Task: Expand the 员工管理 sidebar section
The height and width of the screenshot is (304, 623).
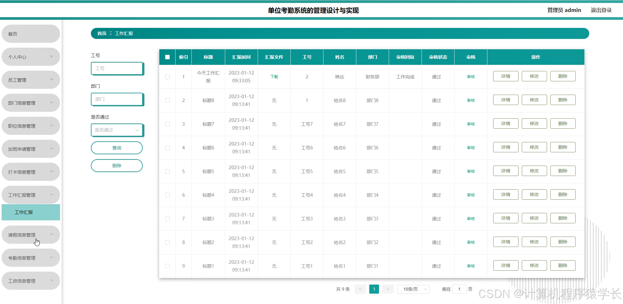Action: tap(31, 80)
